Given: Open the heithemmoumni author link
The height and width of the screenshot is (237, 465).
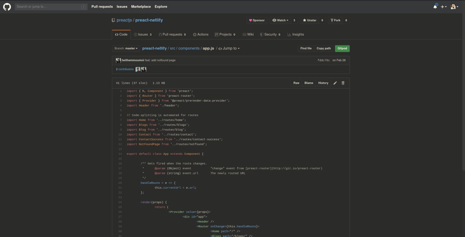Looking at the screenshot, I should (x=133, y=60).
